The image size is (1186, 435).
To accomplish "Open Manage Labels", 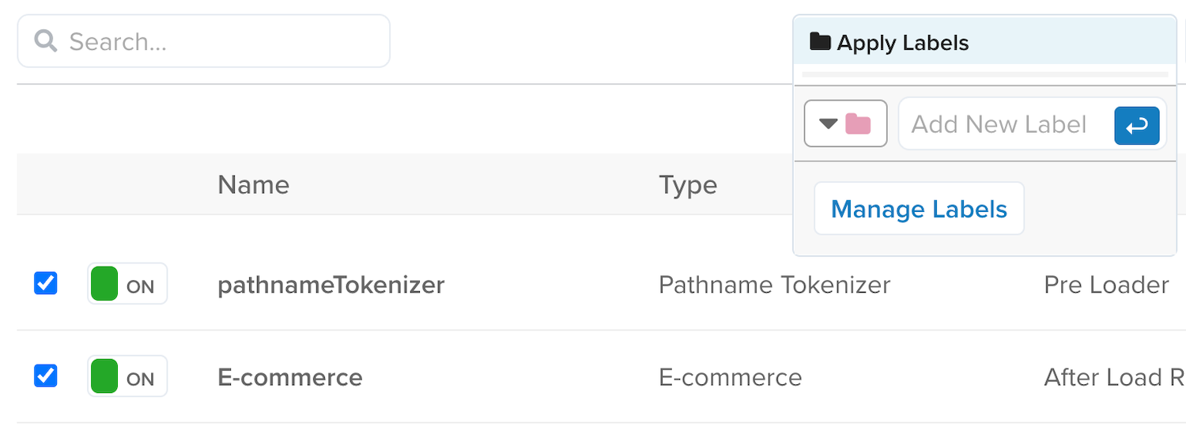I will coord(919,209).
